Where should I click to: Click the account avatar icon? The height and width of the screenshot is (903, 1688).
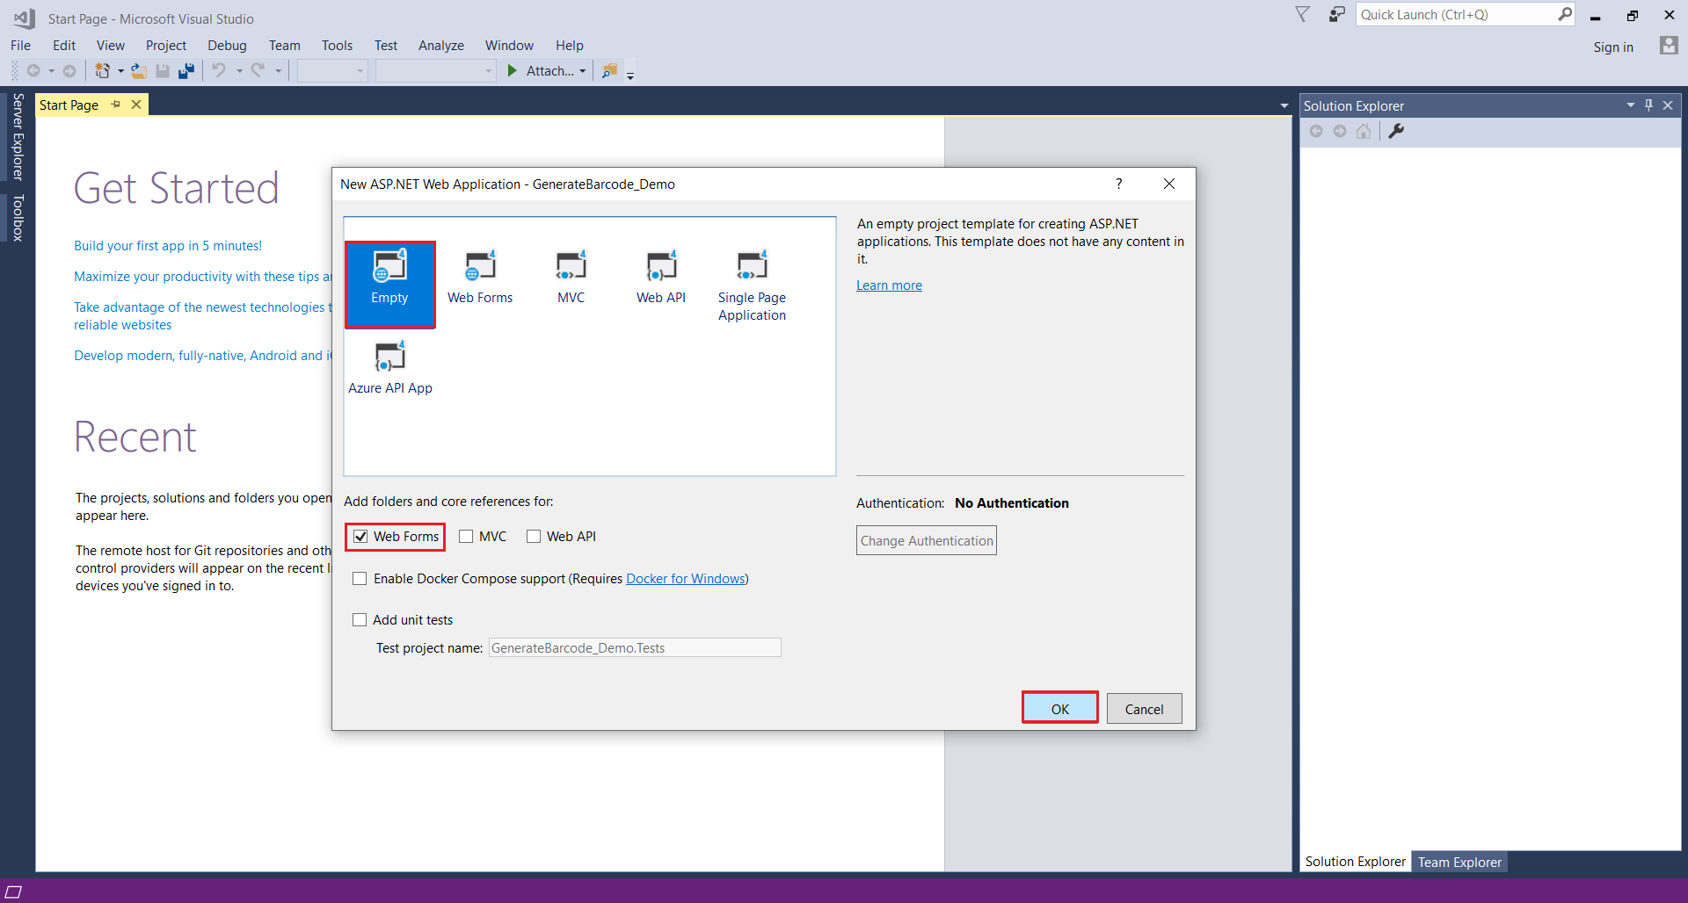[1669, 46]
